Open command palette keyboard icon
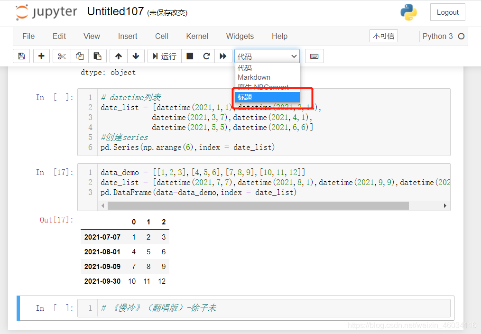The height and width of the screenshot is (334, 481). click(x=314, y=56)
